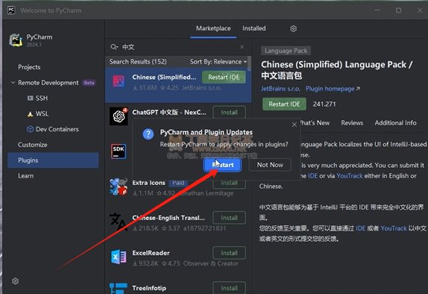Go to Customize section
This screenshot has height=294, width=428.
pos(33,145)
